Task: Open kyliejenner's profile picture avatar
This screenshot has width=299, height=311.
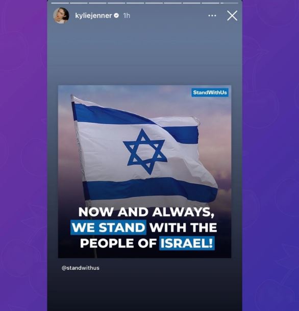Action: click(61, 15)
